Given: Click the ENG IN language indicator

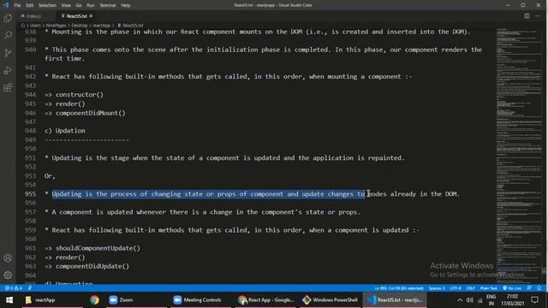Looking at the screenshot, I should [491, 300].
